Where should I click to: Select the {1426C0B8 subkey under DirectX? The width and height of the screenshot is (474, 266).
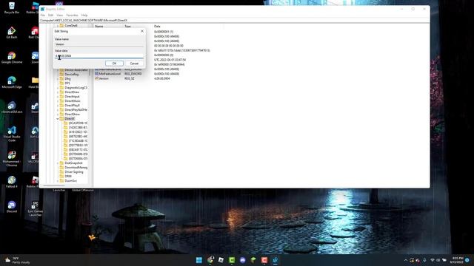78,128
